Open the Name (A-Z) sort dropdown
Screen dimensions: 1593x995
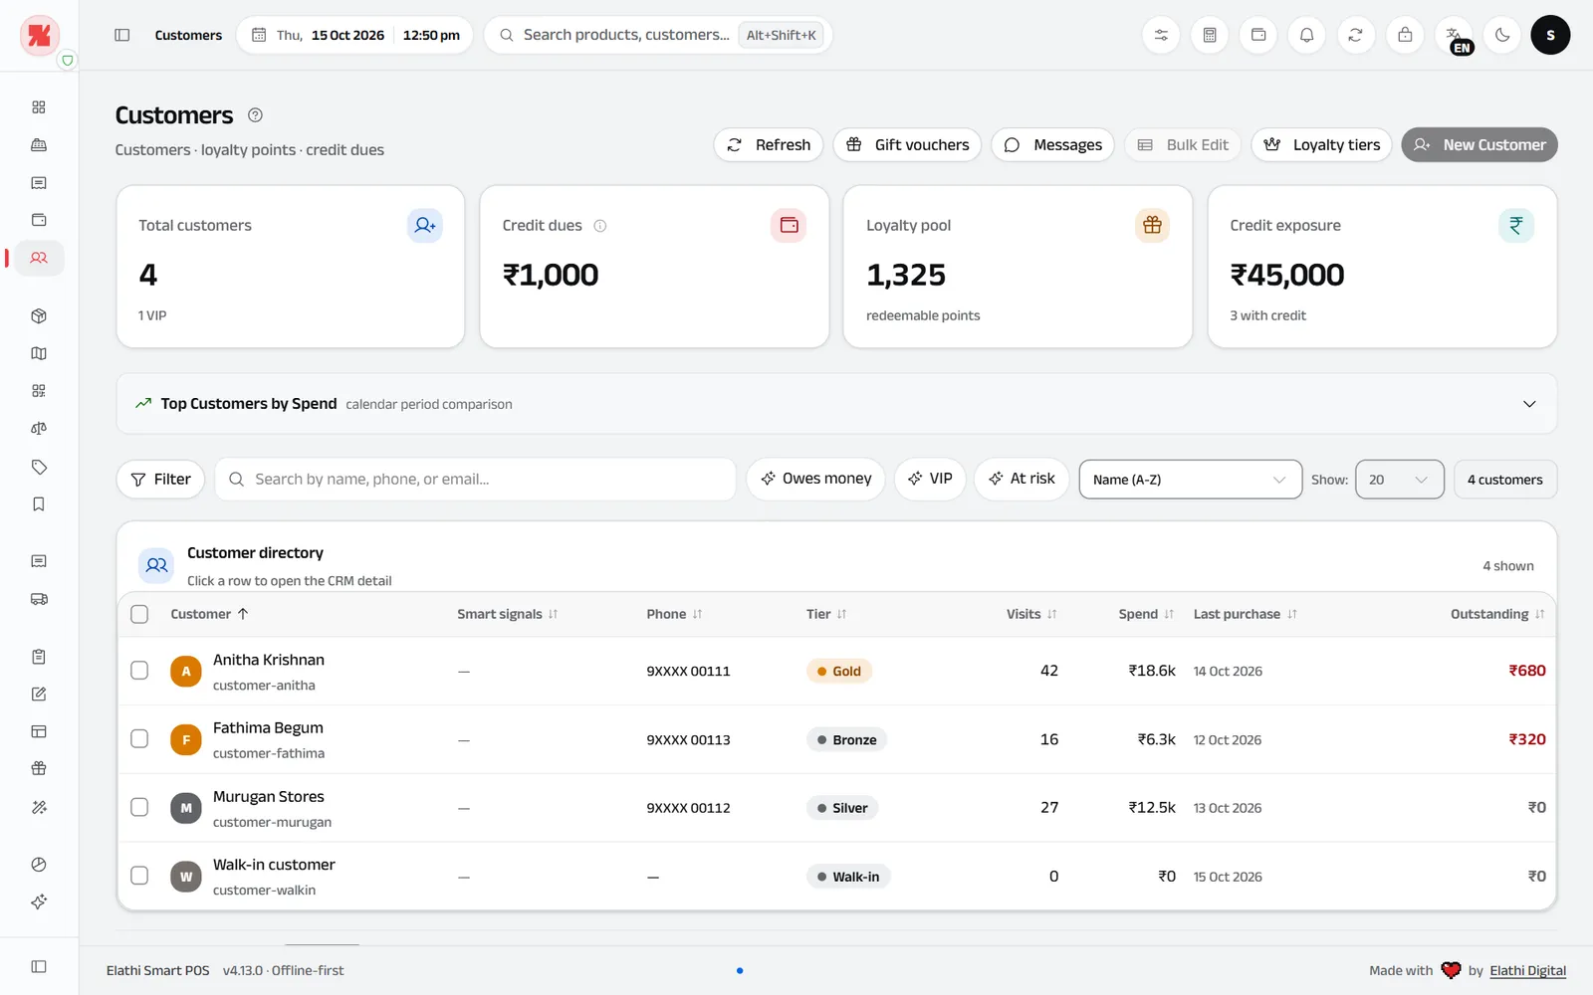pyautogui.click(x=1190, y=480)
